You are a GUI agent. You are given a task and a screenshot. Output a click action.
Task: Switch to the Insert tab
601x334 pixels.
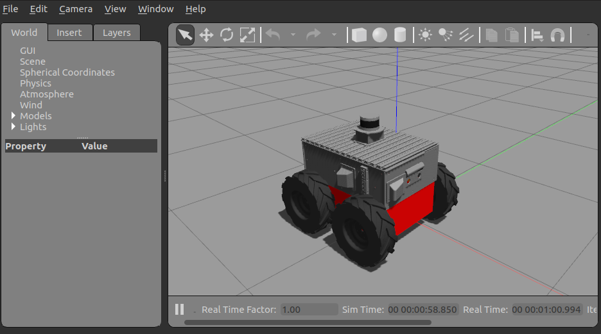[69, 33]
